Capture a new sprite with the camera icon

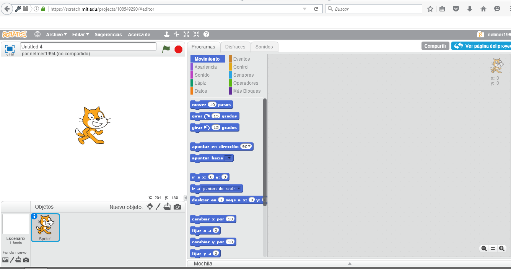[177, 206]
